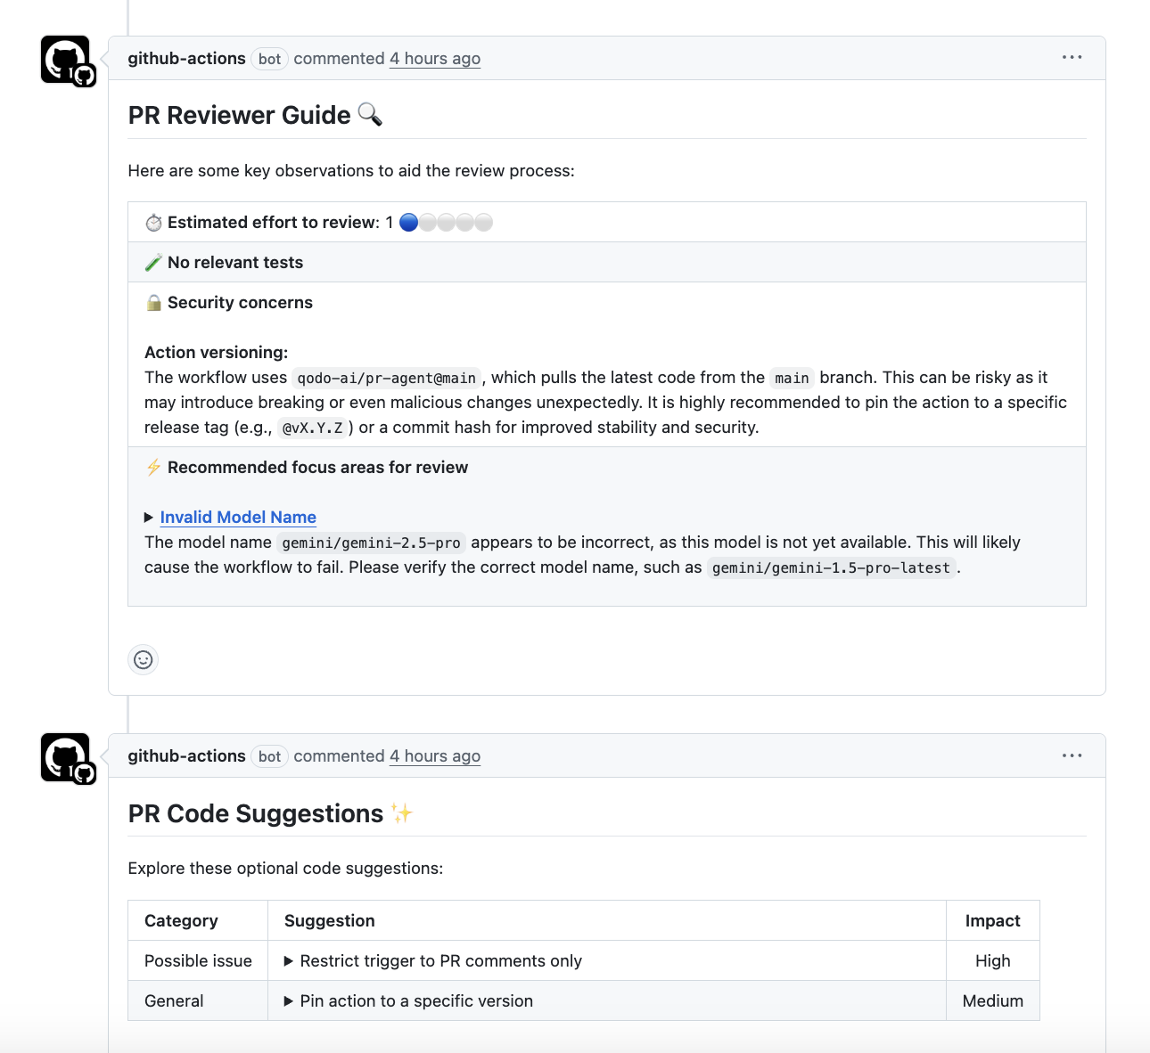Click github-actions author name on second comment
Screen dimensions: 1150x1053
(x=186, y=756)
